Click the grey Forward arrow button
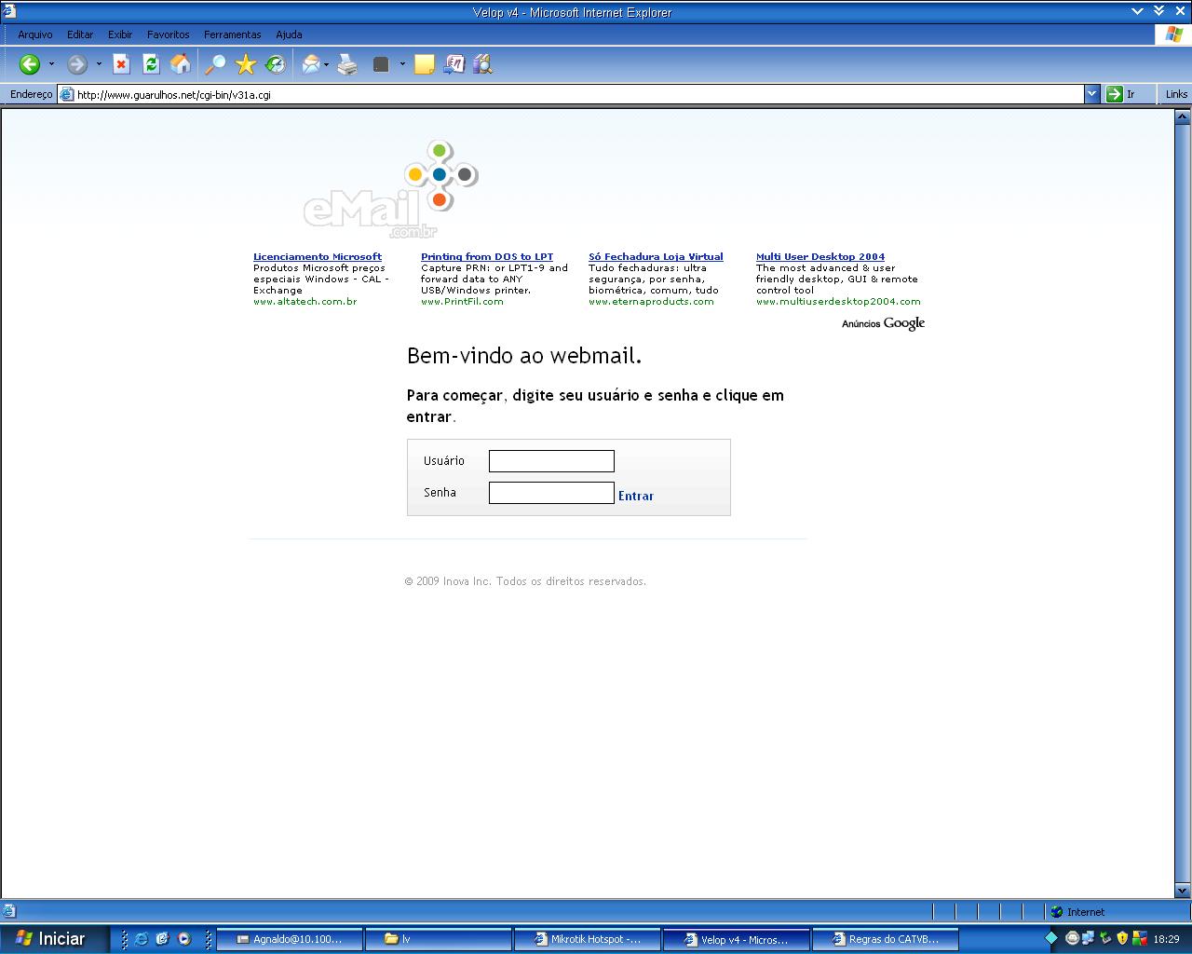Image resolution: width=1192 pixels, height=954 pixels. (77, 64)
